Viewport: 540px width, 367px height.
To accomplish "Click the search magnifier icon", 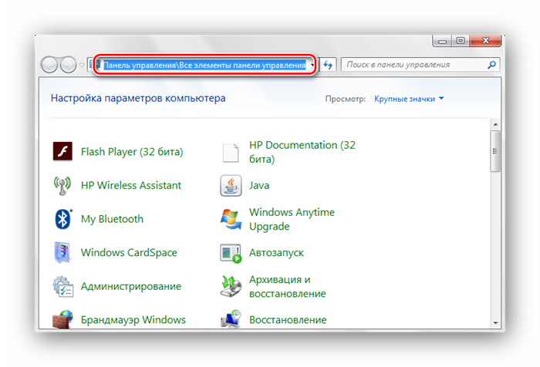I will point(492,65).
